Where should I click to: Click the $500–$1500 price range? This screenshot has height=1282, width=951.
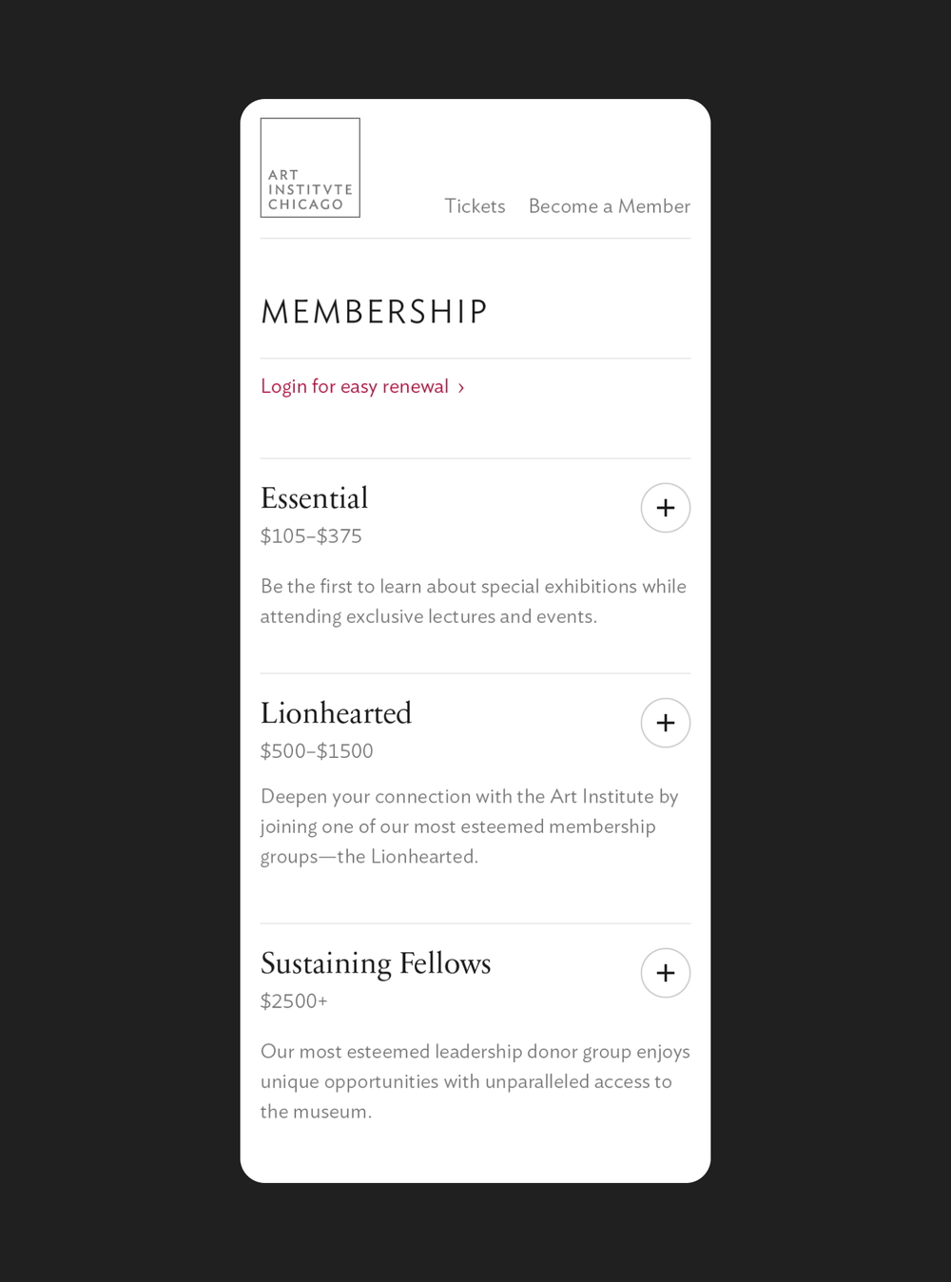point(317,751)
